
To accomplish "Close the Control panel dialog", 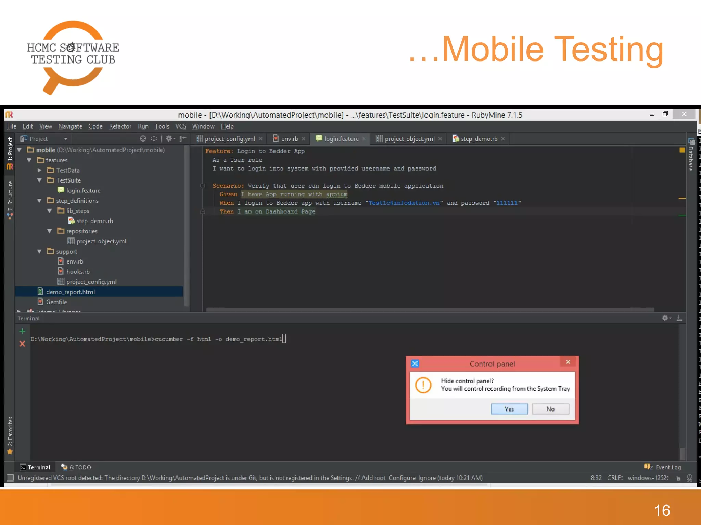I will pyautogui.click(x=568, y=362).
